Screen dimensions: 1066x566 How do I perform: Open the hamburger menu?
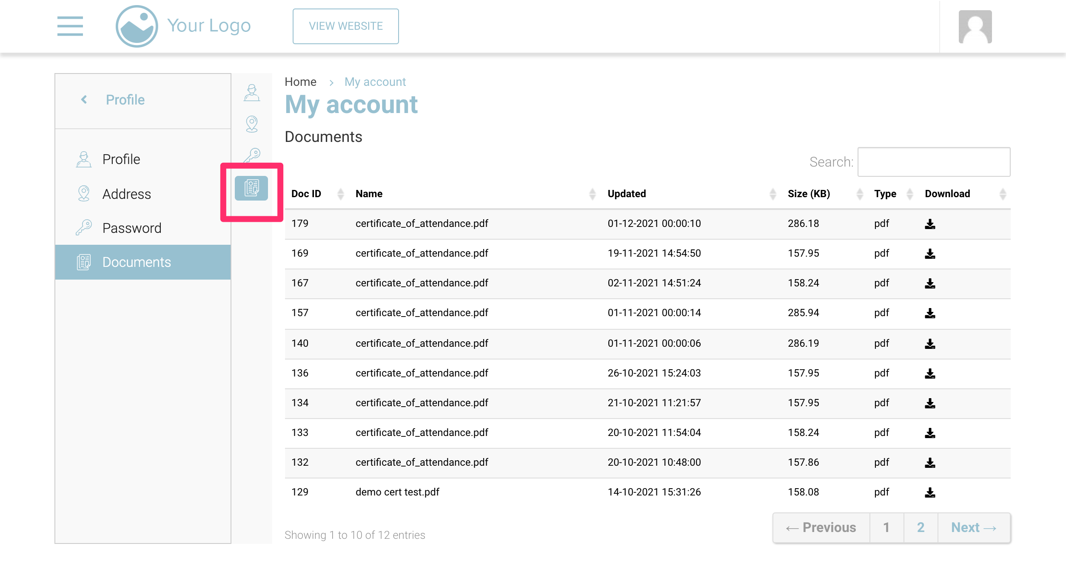[x=70, y=26]
